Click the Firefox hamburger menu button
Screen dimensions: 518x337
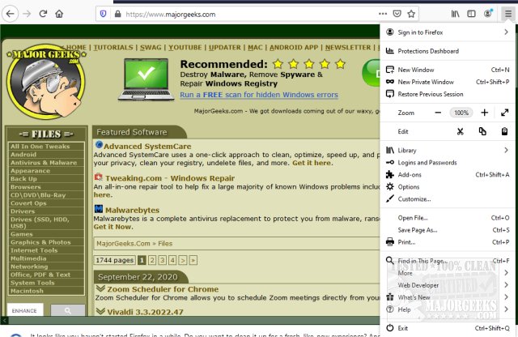tap(507, 14)
